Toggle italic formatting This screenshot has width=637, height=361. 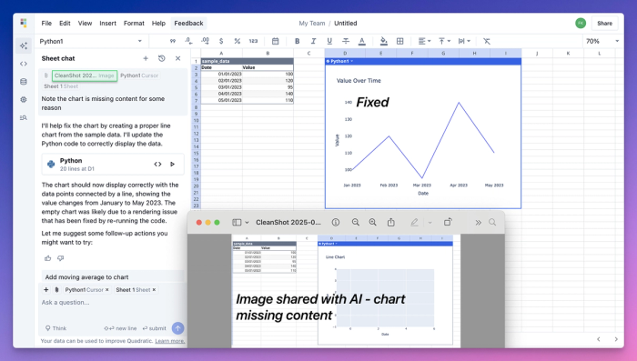click(x=313, y=41)
